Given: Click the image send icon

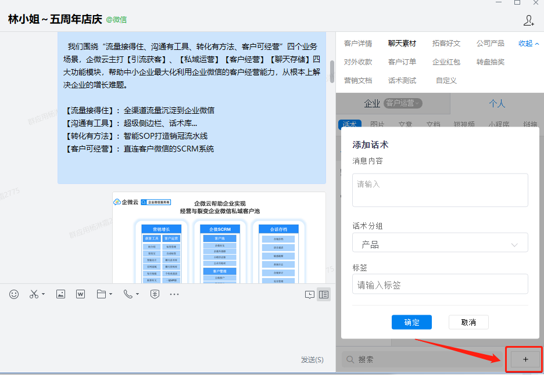Looking at the screenshot, I should (60, 294).
